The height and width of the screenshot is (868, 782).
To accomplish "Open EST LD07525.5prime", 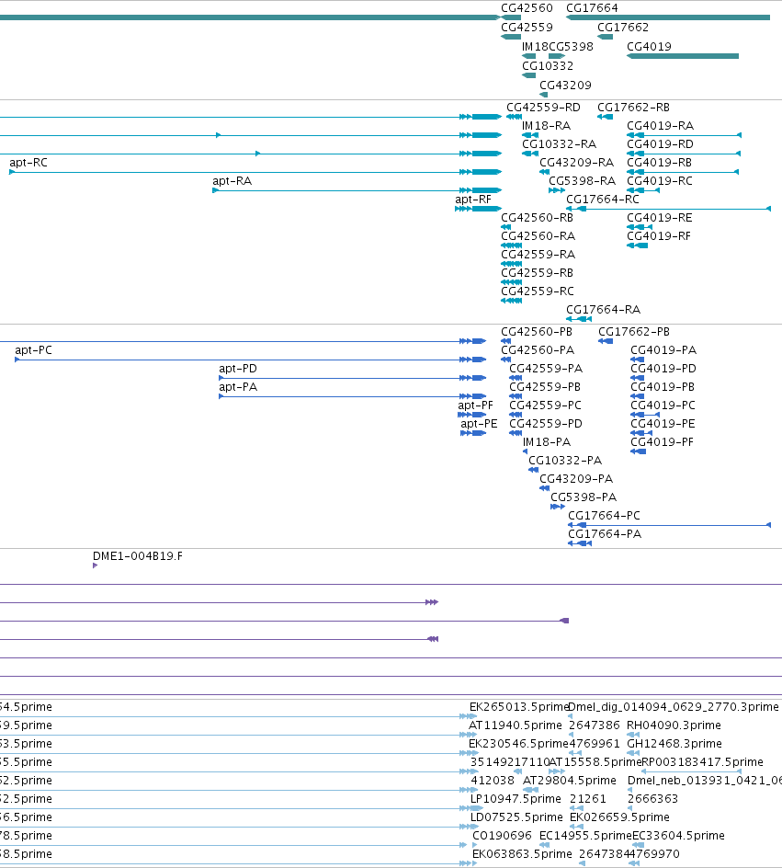I will click(x=516, y=817).
